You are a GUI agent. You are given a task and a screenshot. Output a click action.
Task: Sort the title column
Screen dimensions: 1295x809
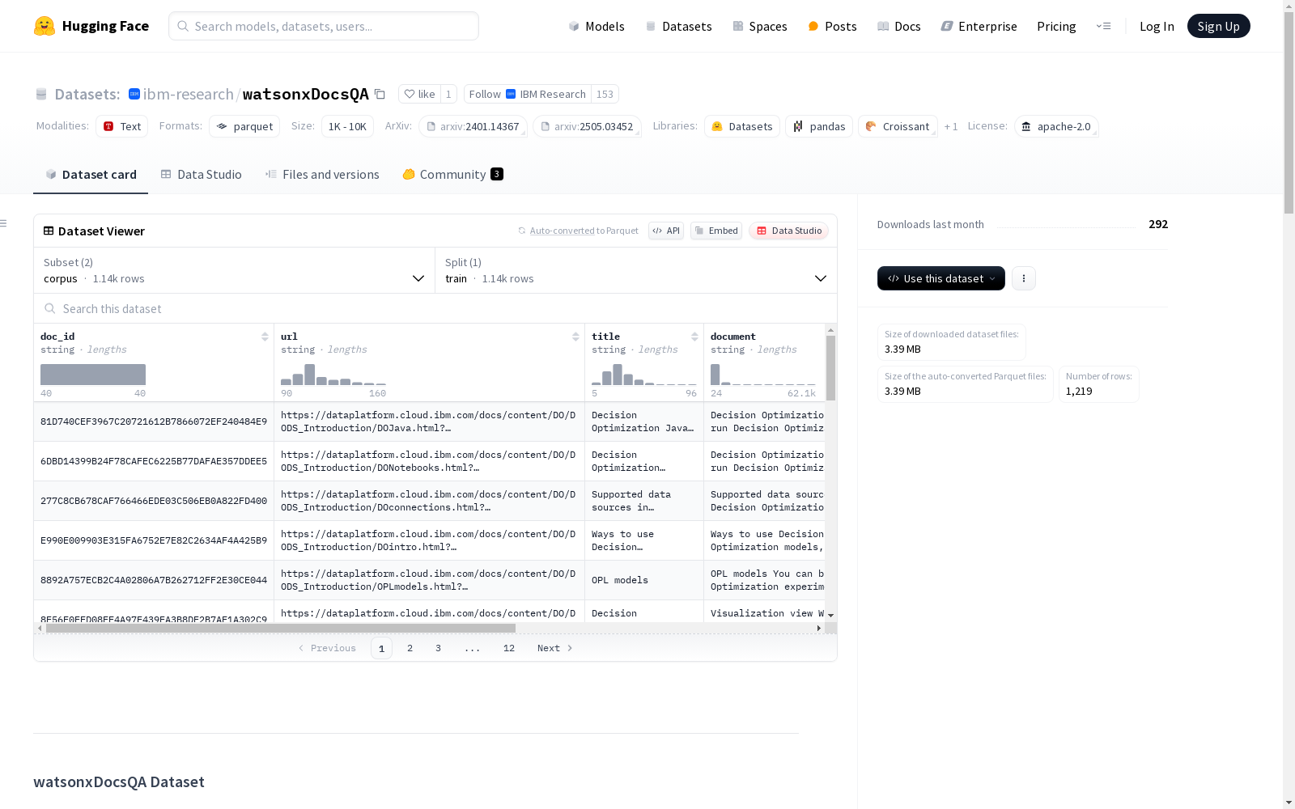click(694, 337)
